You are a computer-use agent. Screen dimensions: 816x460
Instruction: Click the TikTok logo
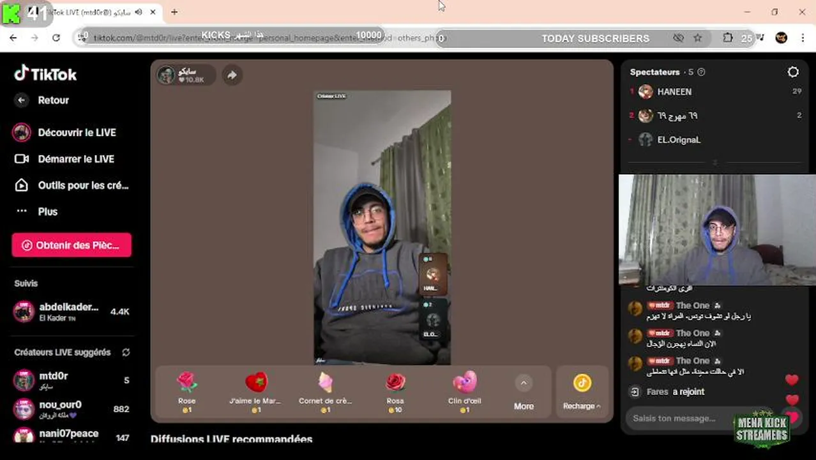click(x=45, y=74)
